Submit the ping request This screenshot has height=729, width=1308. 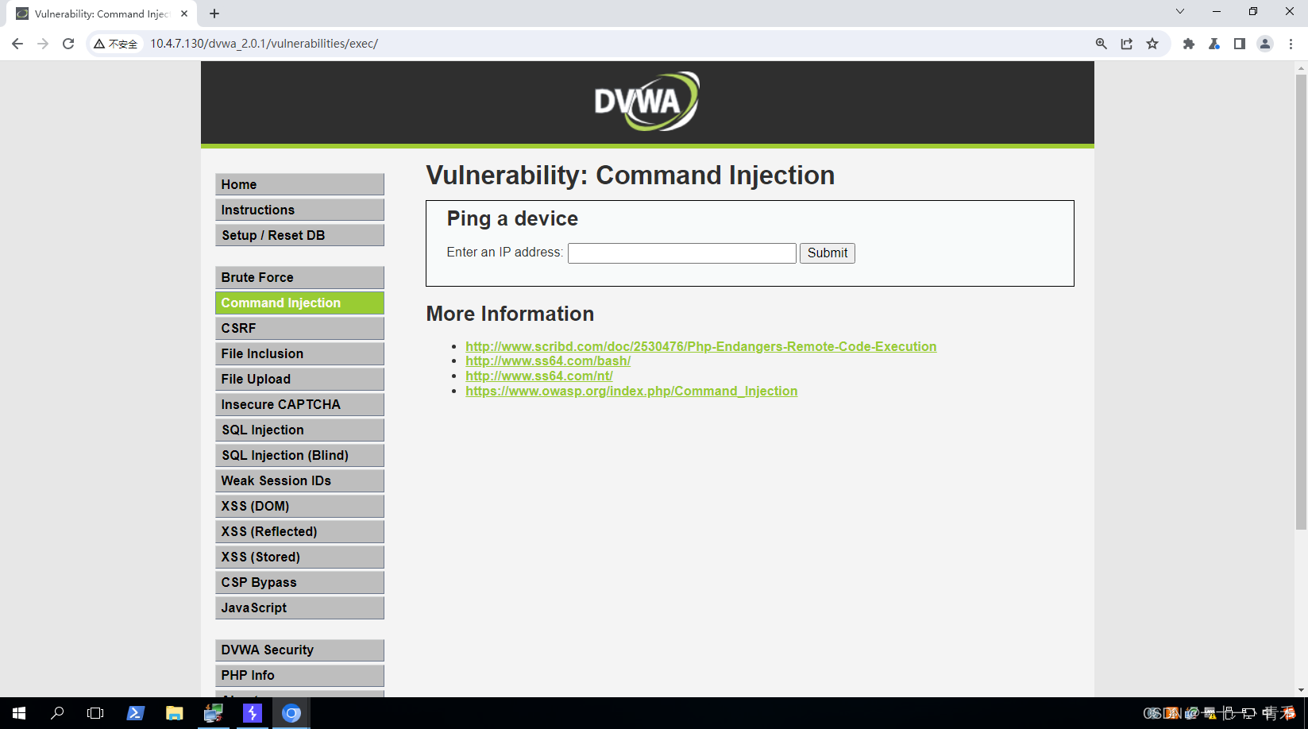pyautogui.click(x=827, y=253)
